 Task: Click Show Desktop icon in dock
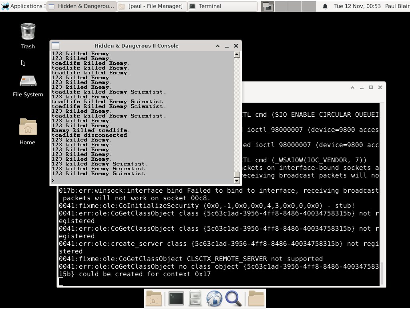click(x=154, y=299)
